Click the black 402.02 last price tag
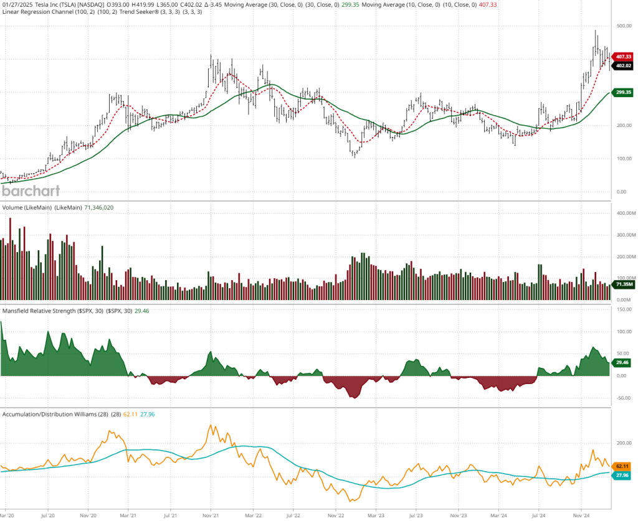The image size is (638, 521). 622,65
